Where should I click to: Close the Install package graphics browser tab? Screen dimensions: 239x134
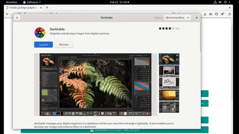[41, 7]
